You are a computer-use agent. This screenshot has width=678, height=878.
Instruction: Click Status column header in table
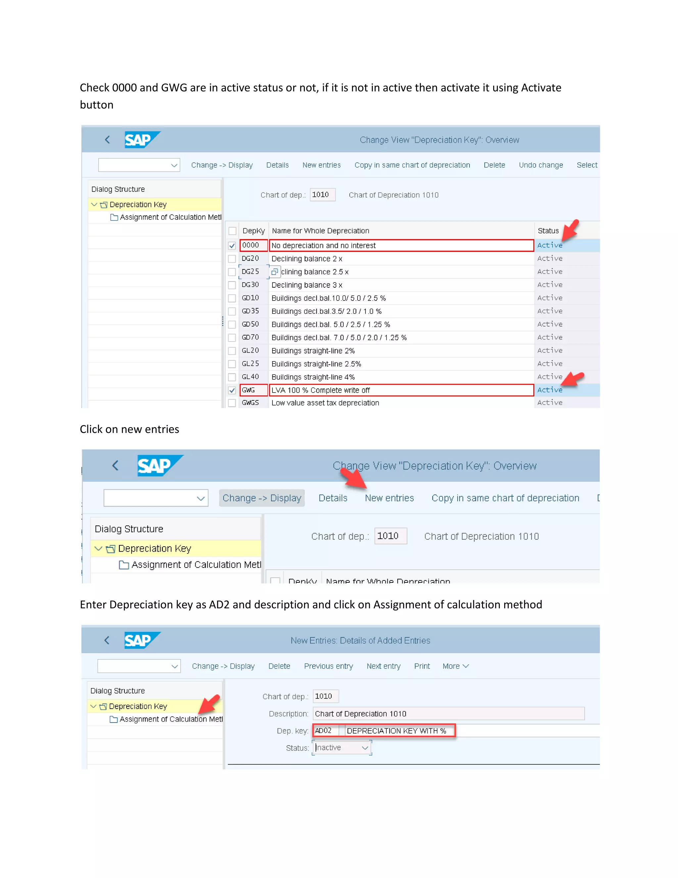[x=548, y=231]
